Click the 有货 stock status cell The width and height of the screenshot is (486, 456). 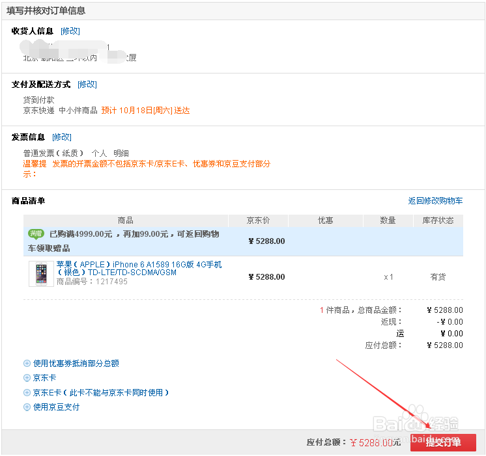tap(438, 276)
